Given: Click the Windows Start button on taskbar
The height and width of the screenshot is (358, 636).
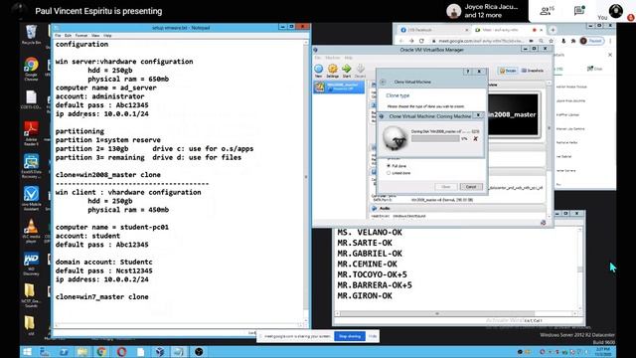Looking at the screenshot, I should (28, 351).
